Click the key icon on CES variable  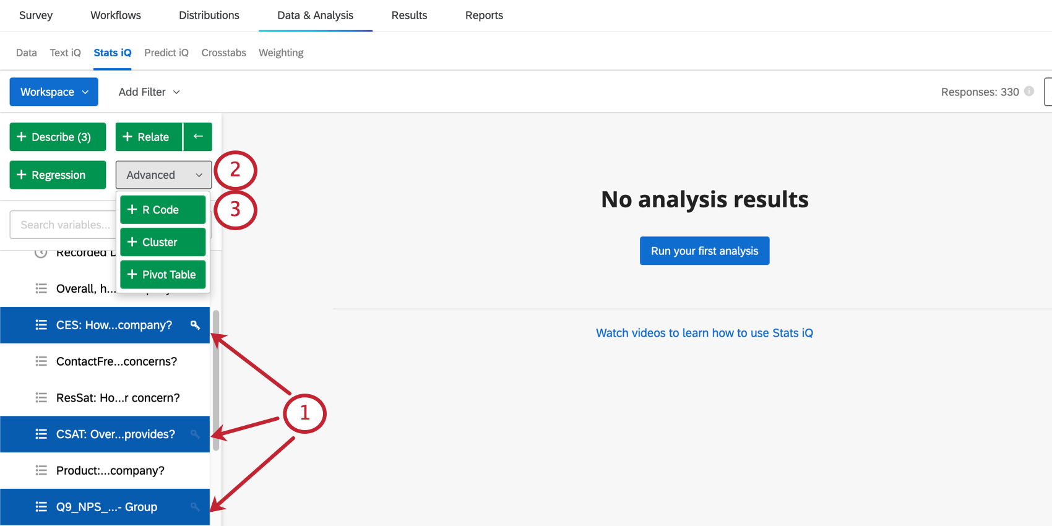[x=195, y=325]
